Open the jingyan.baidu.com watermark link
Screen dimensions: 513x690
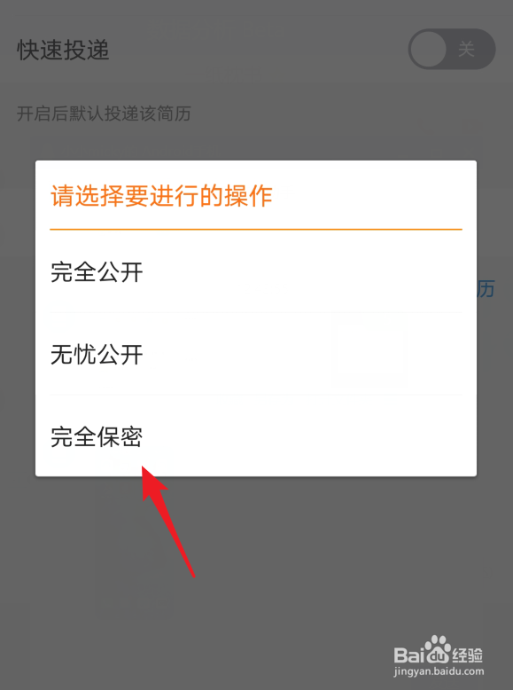[439, 671]
